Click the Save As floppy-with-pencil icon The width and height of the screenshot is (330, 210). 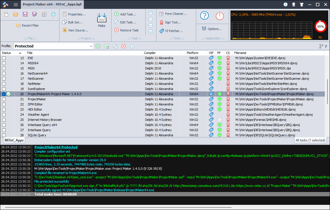pyautogui.click(x=35, y=14)
